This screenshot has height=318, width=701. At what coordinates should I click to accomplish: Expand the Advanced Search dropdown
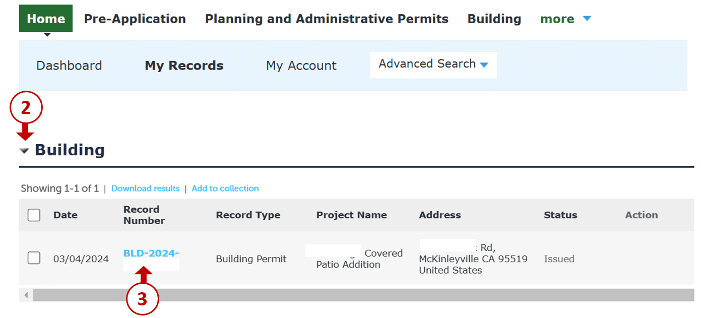pyautogui.click(x=433, y=65)
